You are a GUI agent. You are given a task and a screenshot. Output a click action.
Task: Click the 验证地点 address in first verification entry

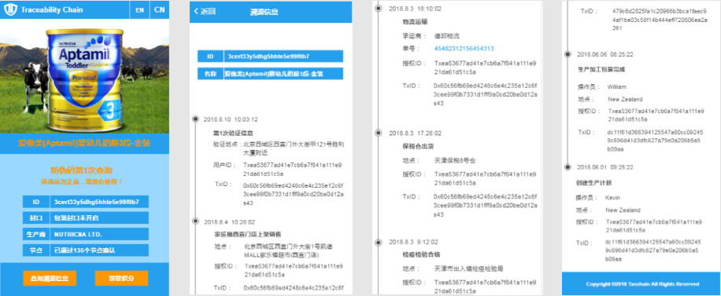coord(294,148)
